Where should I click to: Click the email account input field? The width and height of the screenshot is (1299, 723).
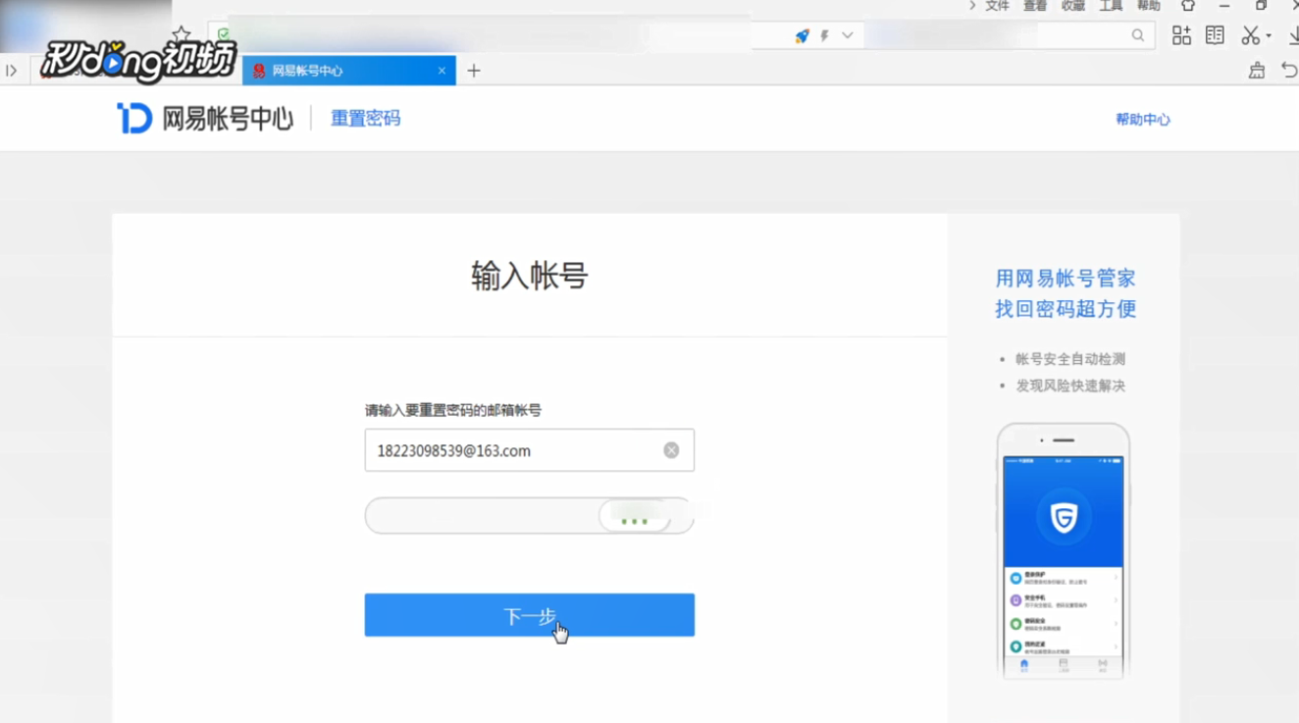[x=530, y=450]
